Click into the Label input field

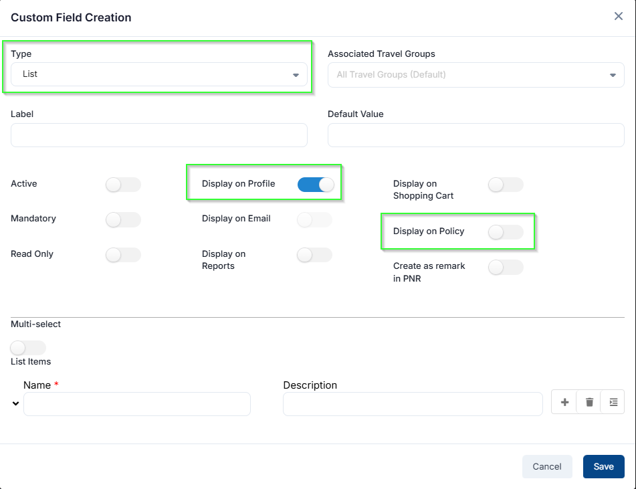159,135
